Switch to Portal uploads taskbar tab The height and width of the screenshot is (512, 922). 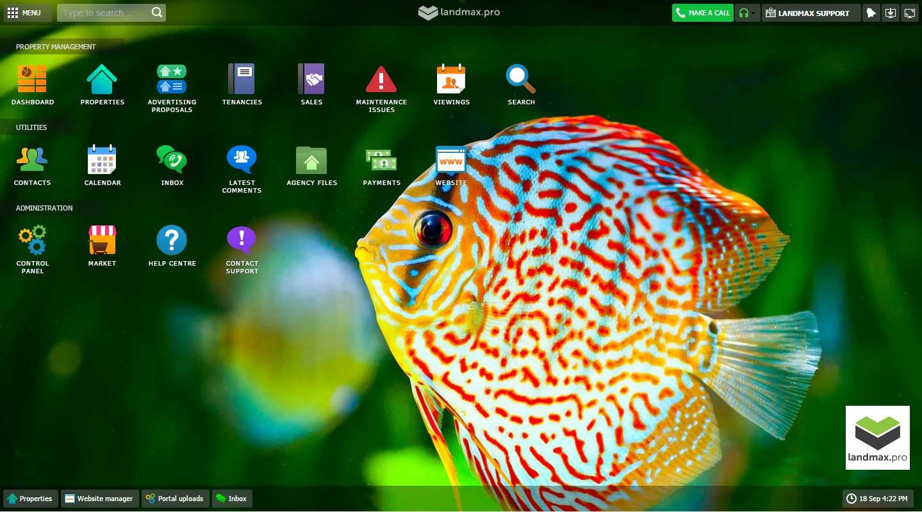click(x=174, y=499)
